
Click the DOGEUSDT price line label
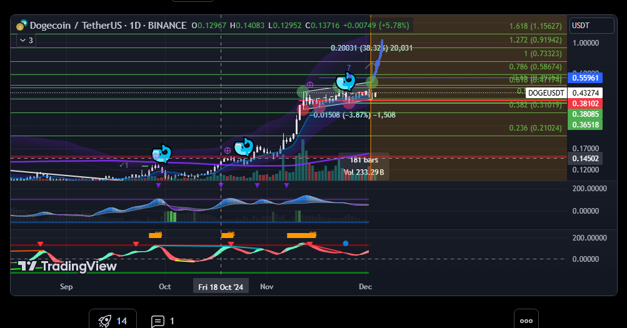click(546, 93)
